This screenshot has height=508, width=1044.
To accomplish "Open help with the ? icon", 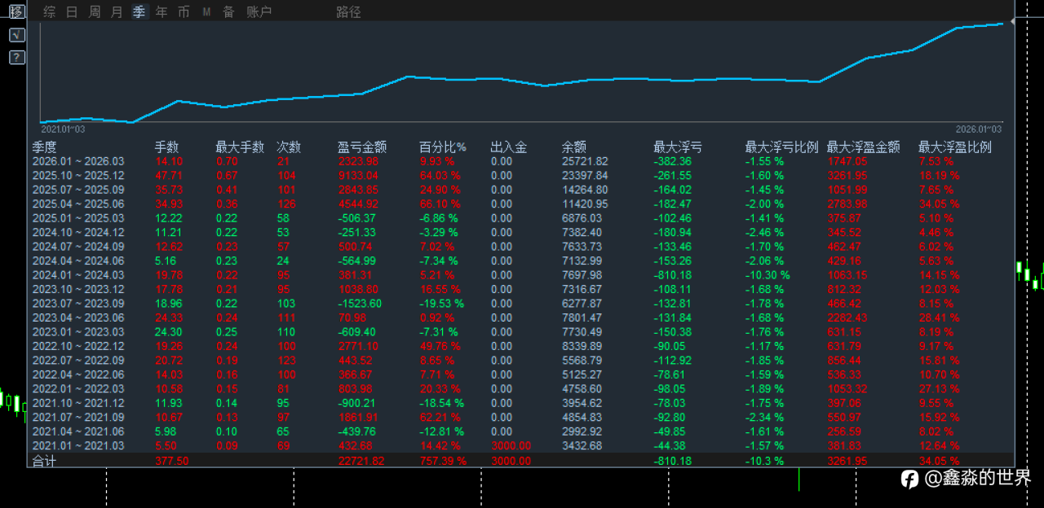I will click(x=16, y=58).
